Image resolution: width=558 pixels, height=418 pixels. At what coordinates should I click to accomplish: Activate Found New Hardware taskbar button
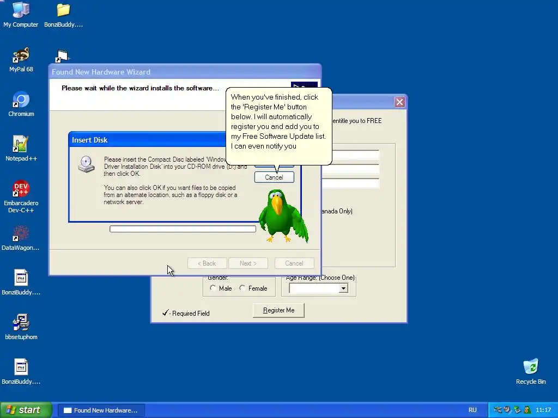coord(101,410)
